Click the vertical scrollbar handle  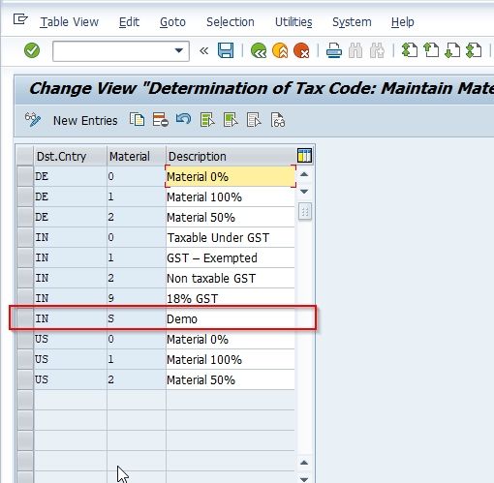point(305,212)
